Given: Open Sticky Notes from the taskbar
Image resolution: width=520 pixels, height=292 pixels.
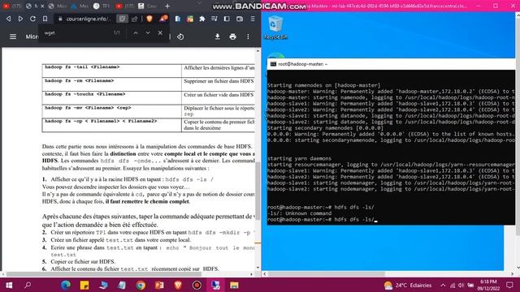Looking at the screenshot, I should pyautogui.click(x=84, y=285).
